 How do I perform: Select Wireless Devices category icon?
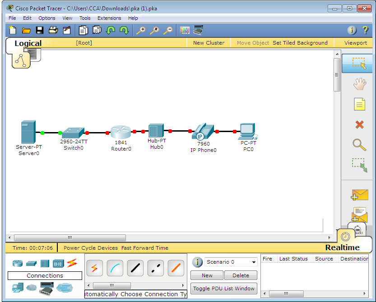pos(58,263)
